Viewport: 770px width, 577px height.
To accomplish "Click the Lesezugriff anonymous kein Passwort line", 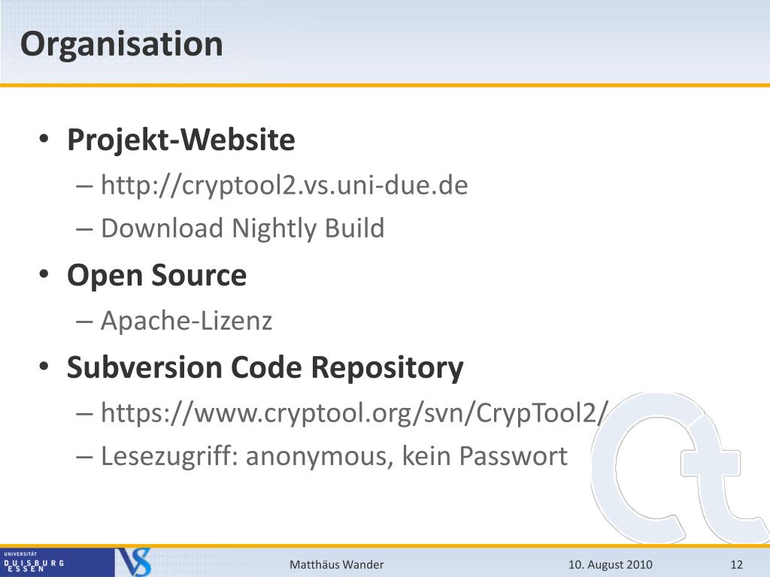I will pyautogui.click(x=334, y=456).
